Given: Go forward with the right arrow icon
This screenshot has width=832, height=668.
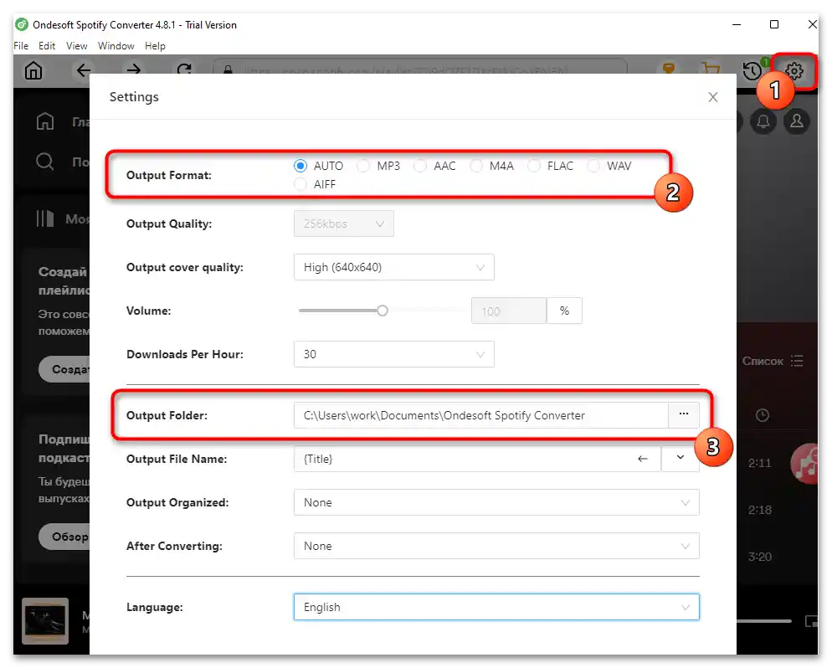Looking at the screenshot, I should coord(134,70).
